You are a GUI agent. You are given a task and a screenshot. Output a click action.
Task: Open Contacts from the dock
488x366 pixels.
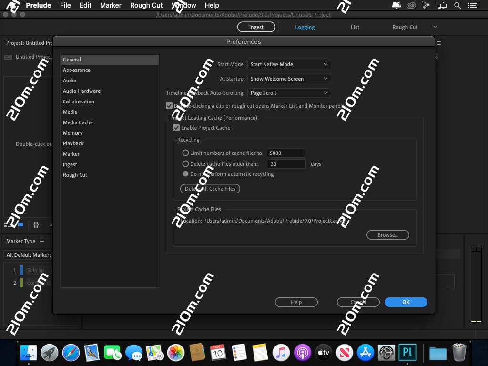(197, 353)
